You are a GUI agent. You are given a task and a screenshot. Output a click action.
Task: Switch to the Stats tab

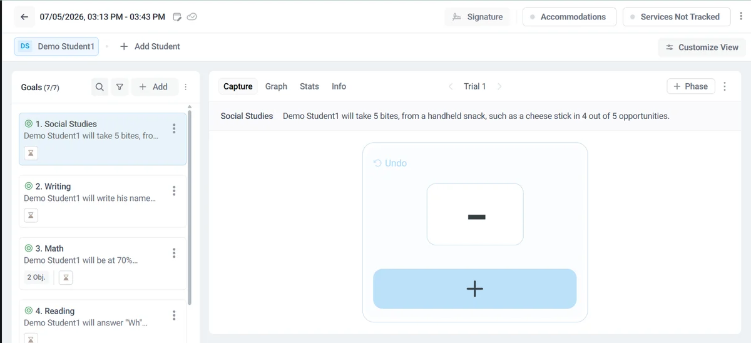coord(309,86)
